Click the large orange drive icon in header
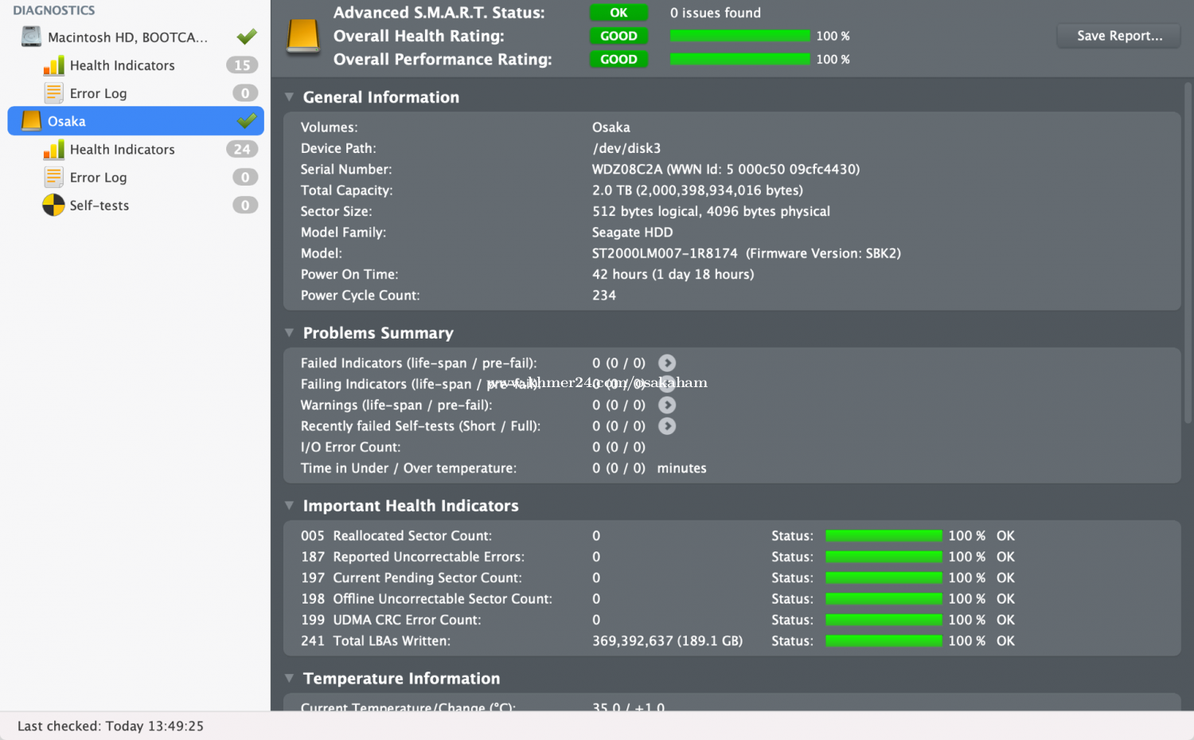 [x=303, y=37]
